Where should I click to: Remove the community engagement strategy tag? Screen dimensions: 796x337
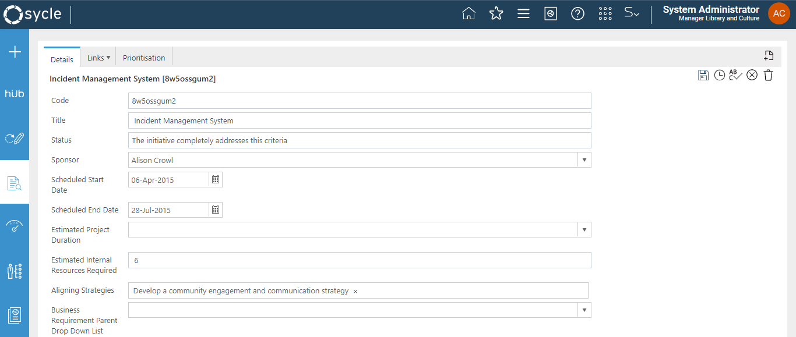(x=355, y=291)
